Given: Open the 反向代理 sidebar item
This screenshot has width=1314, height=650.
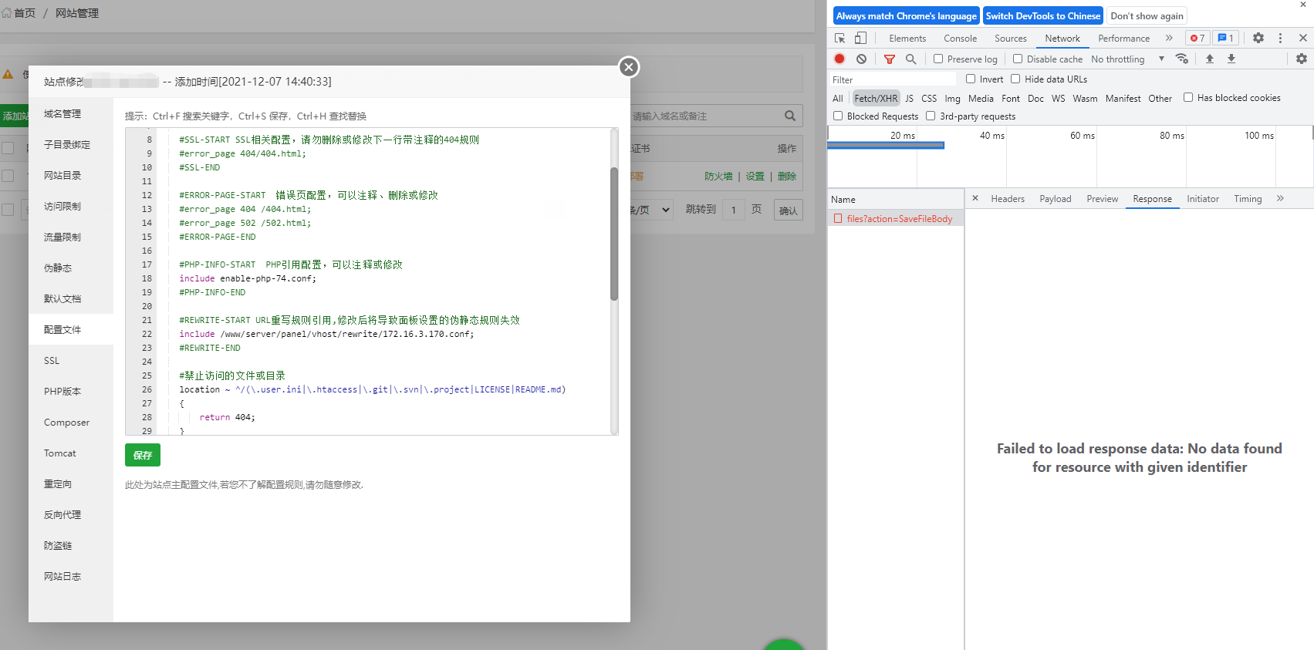Looking at the screenshot, I should (x=71, y=514).
